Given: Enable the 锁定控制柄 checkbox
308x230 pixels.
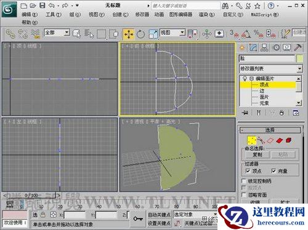Looking at the screenshot, I should coord(243,181).
